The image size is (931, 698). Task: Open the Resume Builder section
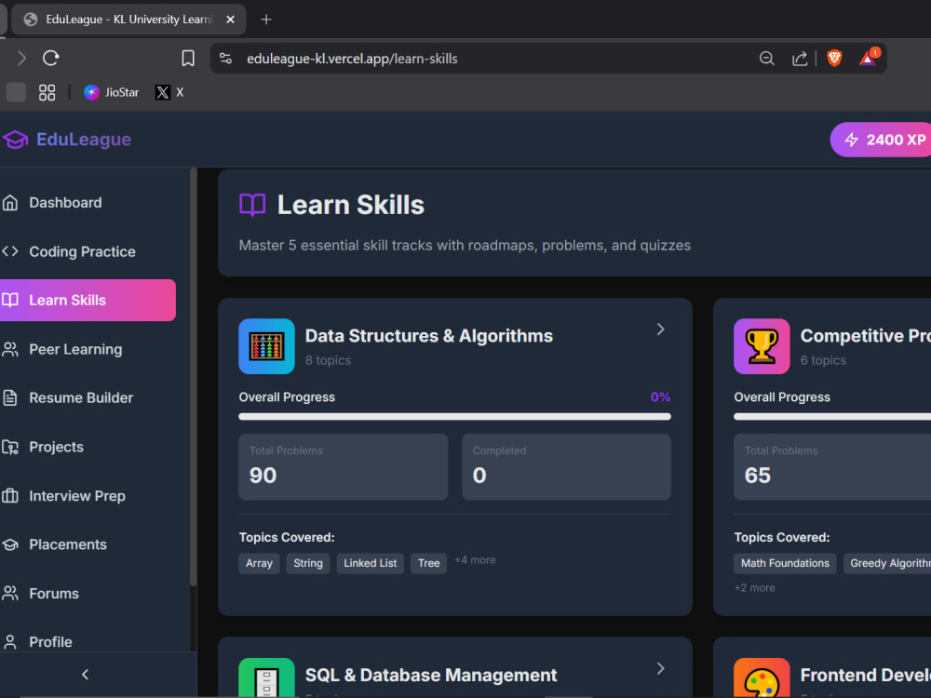pyautogui.click(x=88, y=397)
